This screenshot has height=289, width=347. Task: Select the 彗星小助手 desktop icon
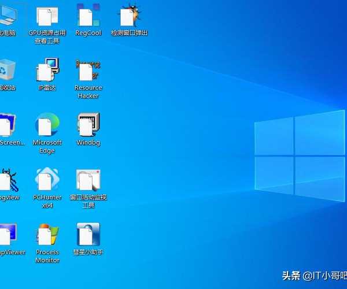[x=88, y=235]
